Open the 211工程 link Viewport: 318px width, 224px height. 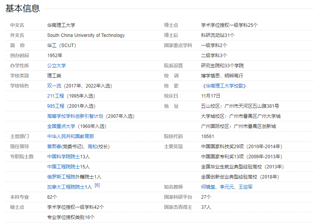[56, 96]
